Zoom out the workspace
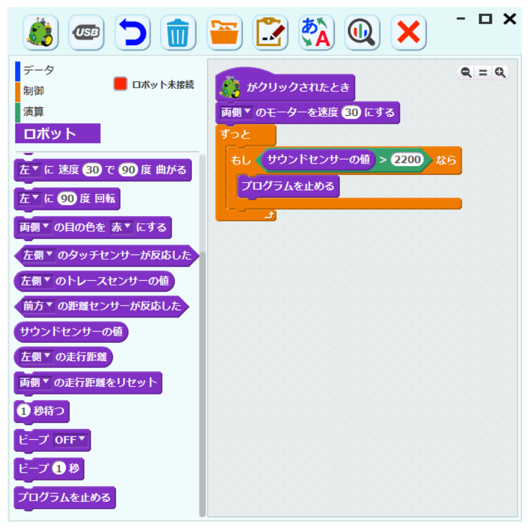Image resolution: width=530 pixels, height=530 pixels. pos(466,72)
